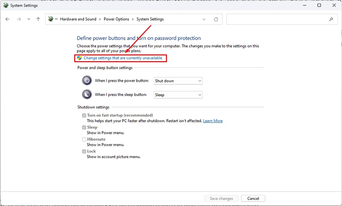Expand the recent locations chevron near the back arrow
Viewport: 342px width, 206px height.
point(28,19)
